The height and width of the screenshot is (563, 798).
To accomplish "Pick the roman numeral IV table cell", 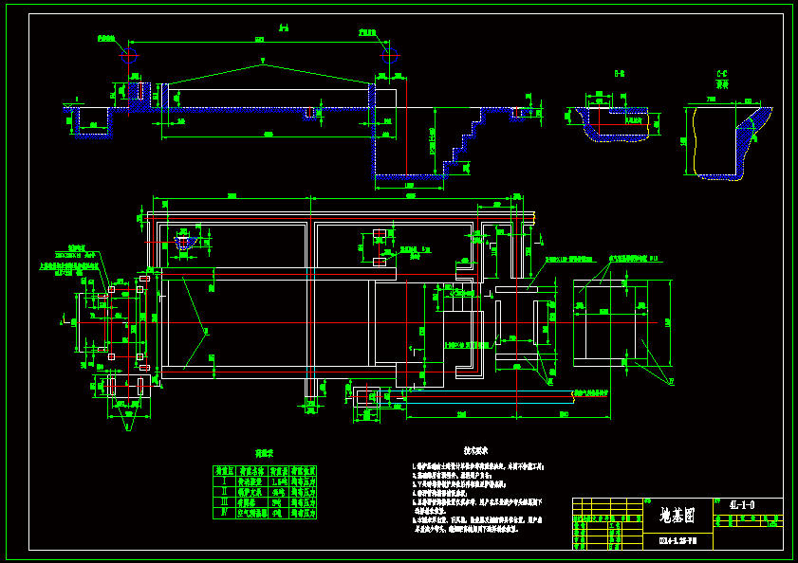I will (225, 514).
